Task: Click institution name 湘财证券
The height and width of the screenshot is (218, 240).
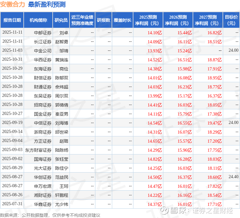Action: 43,195
